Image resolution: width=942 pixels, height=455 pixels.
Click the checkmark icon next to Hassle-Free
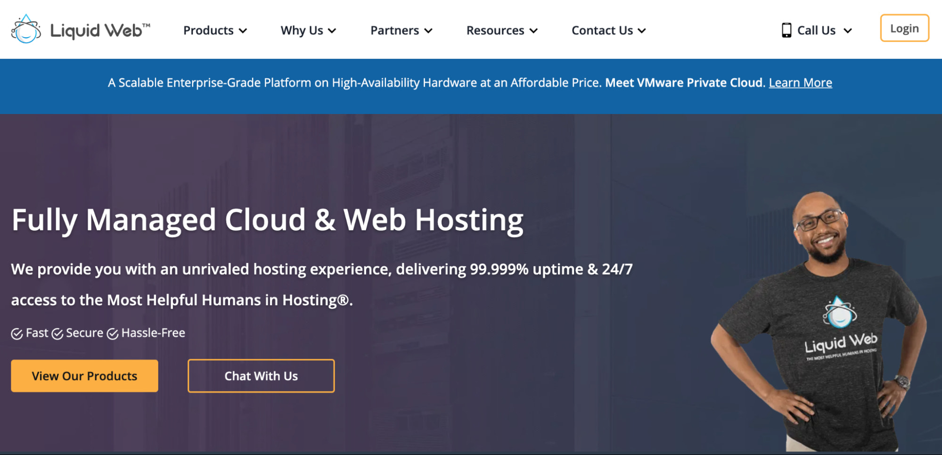(x=113, y=334)
